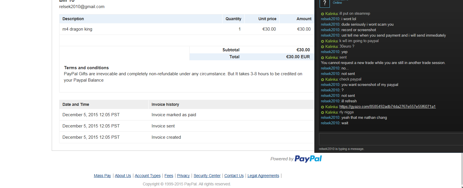Viewport: 463px width, 188px height.
Task: Click status icon beside "Kalinka: check paypal"
Action: [322, 80]
